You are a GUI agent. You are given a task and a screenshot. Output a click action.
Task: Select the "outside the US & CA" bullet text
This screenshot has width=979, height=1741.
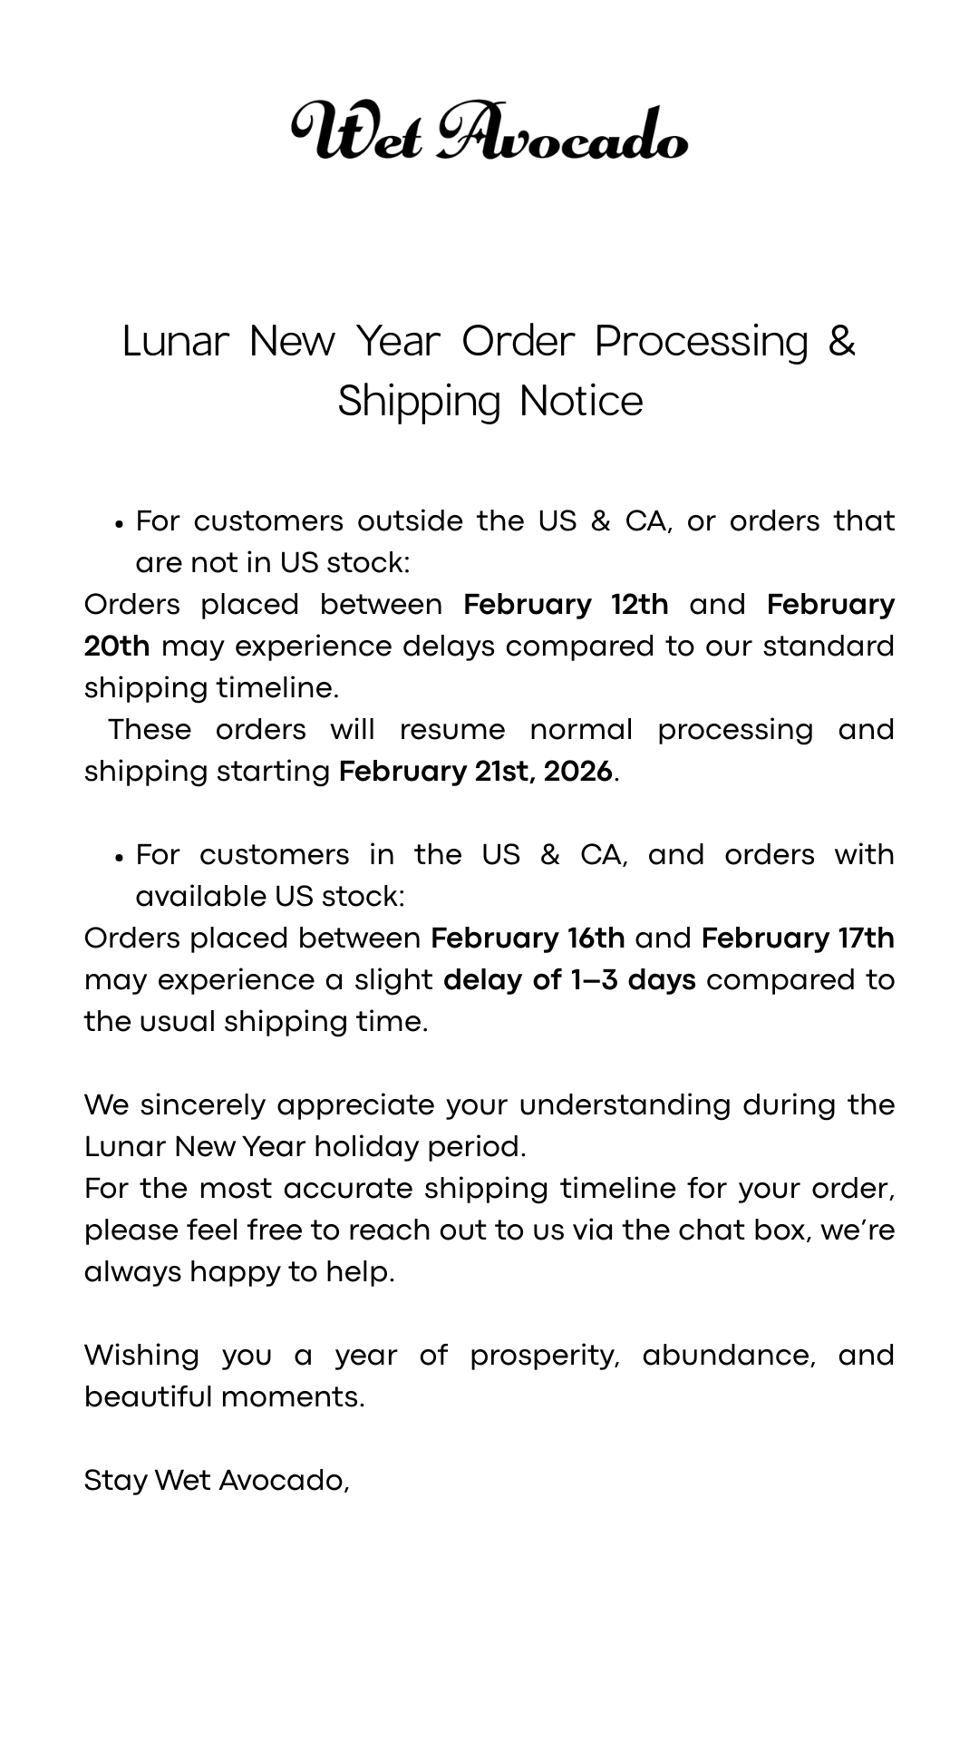[x=515, y=521]
